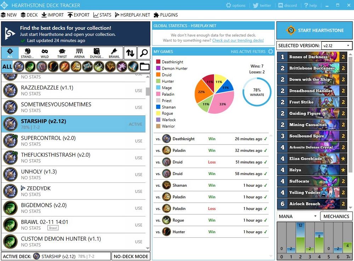This screenshot has width=354, height=261.
Task: Open help from the title bar
Action: [310, 5]
